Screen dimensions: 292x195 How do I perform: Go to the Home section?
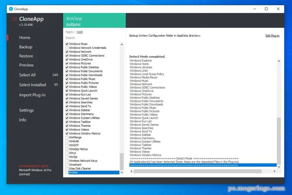coord(25,38)
